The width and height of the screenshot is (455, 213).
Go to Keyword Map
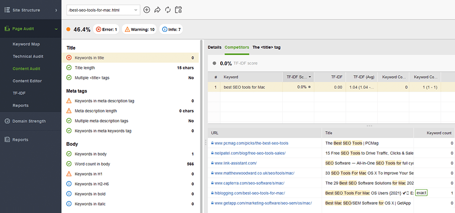pos(26,44)
